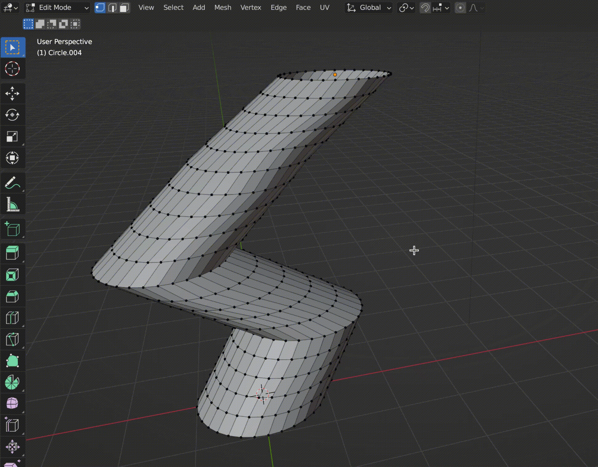This screenshot has height=467, width=598.
Task: Activate the Rotate tool
Action: pyautogui.click(x=13, y=115)
